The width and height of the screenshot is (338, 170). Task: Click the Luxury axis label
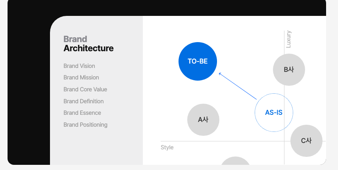point(288,39)
